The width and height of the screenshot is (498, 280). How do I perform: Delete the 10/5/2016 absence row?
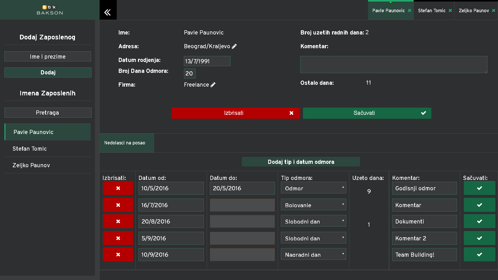tap(118, 188)
